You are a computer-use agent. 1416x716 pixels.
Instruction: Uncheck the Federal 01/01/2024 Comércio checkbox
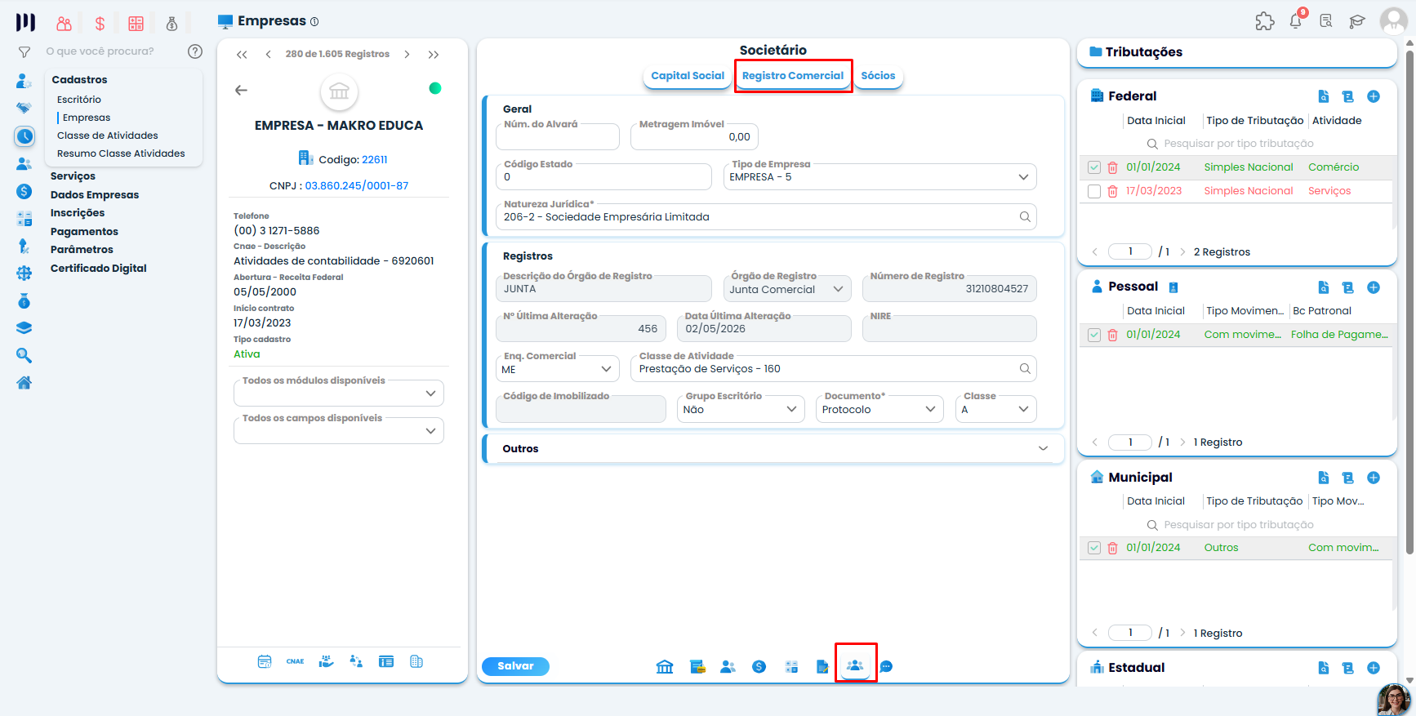(1094, 167)
